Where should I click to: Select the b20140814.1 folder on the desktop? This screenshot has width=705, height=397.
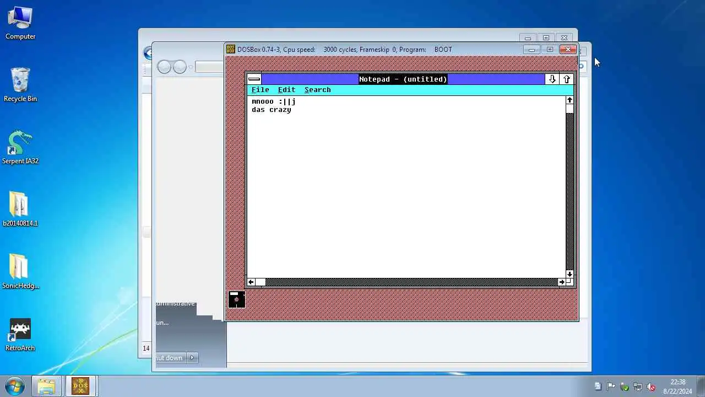[x=20, y=210]
